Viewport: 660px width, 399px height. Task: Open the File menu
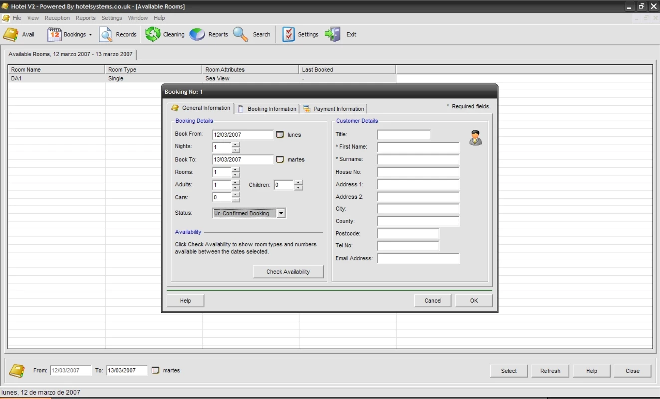pyautogui.click(x=17, y=18)
